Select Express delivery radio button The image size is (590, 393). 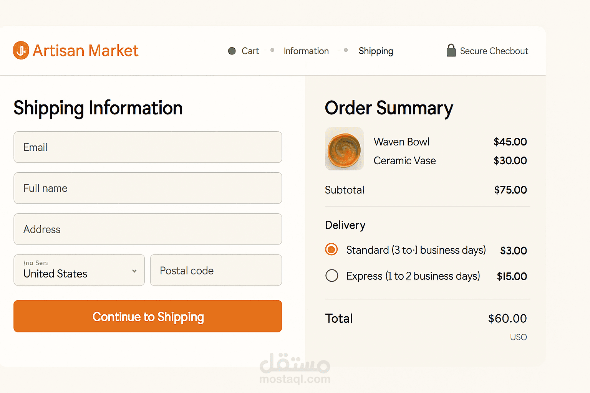click(x=331, y=276)
